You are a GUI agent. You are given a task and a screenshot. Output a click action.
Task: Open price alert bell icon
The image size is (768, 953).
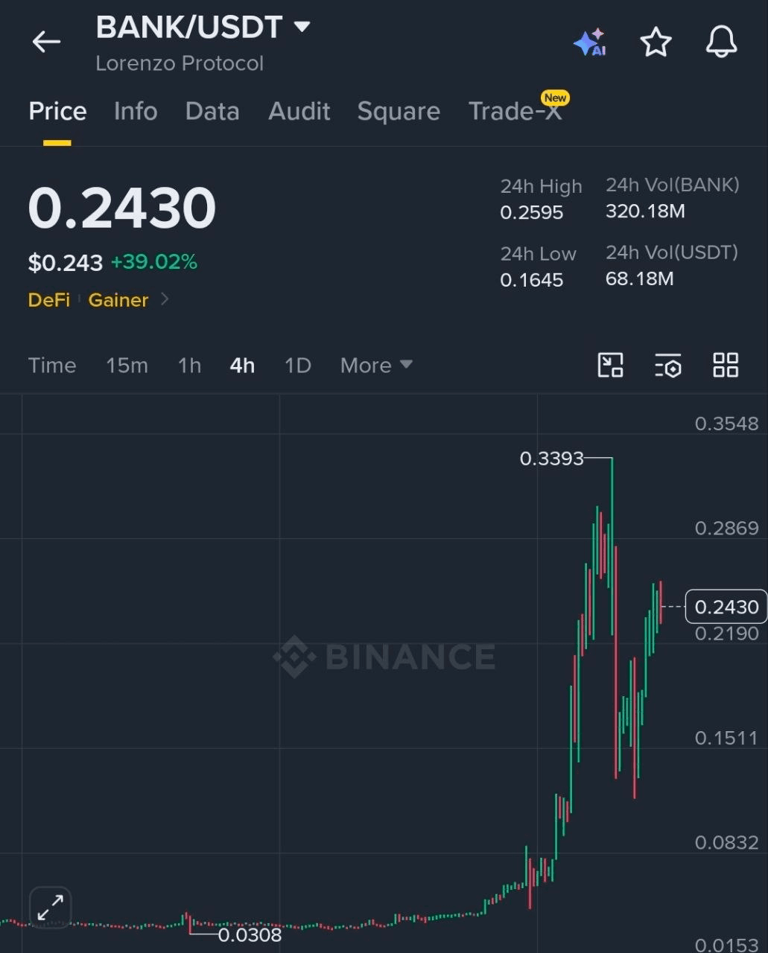click(x=721, y=42)
